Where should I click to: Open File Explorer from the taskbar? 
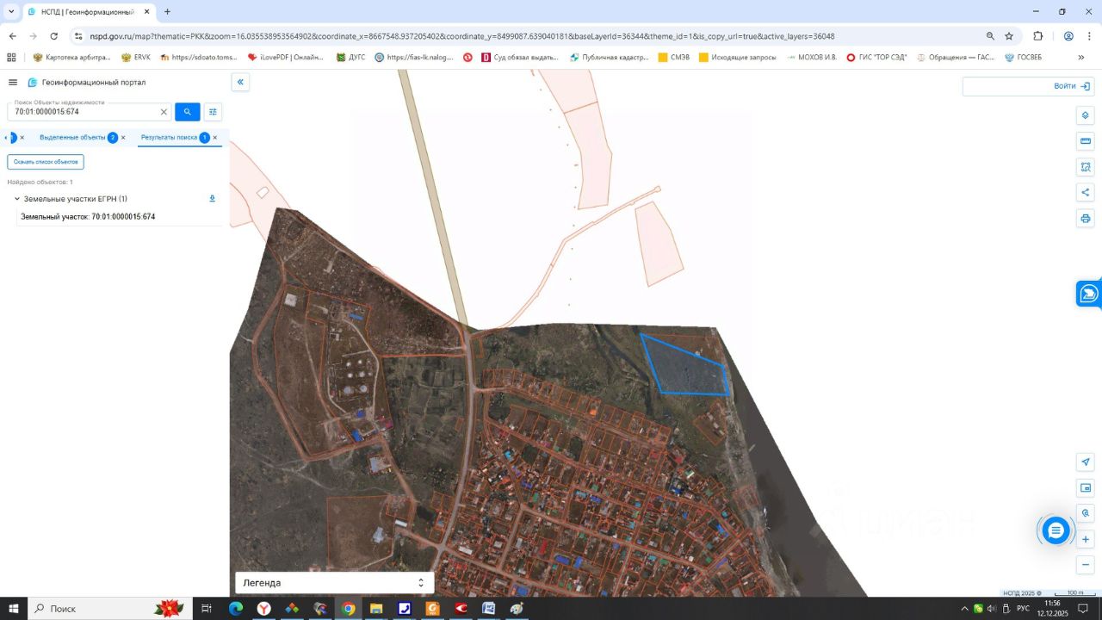(x=376, y=608)
